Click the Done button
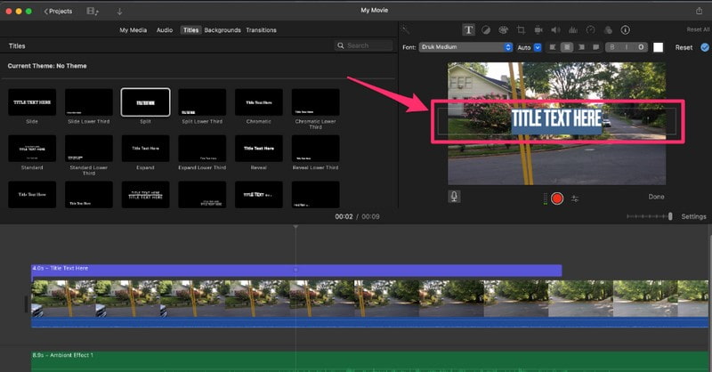This screenshot has height=372, width=712. (656, 197)
